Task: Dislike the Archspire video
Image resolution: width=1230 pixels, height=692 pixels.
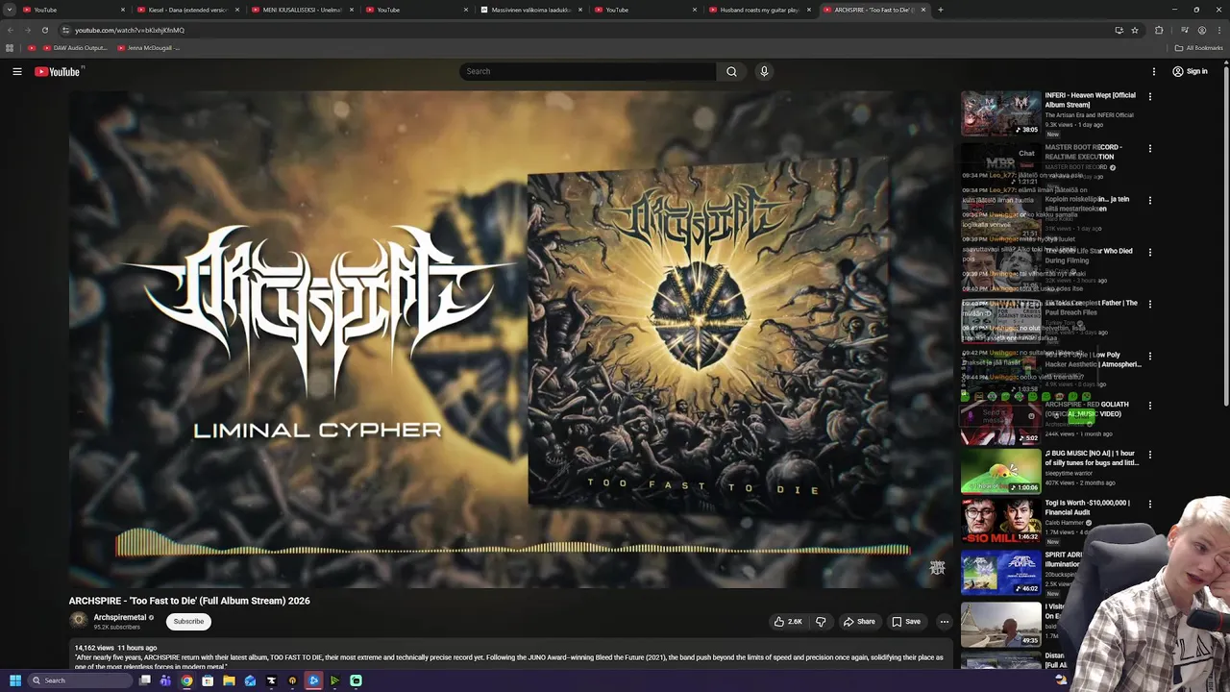Action: tap(821, 622)
